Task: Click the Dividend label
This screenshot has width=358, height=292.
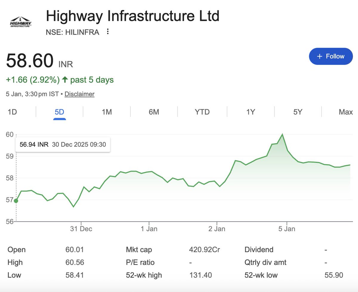Action: pos(259,250)
